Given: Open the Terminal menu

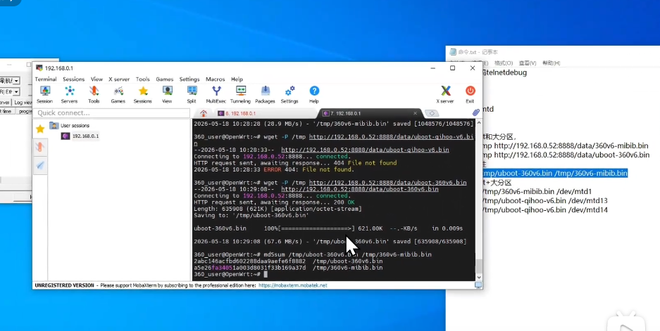Looking at the screenshot, I should [x=46, y=79].
